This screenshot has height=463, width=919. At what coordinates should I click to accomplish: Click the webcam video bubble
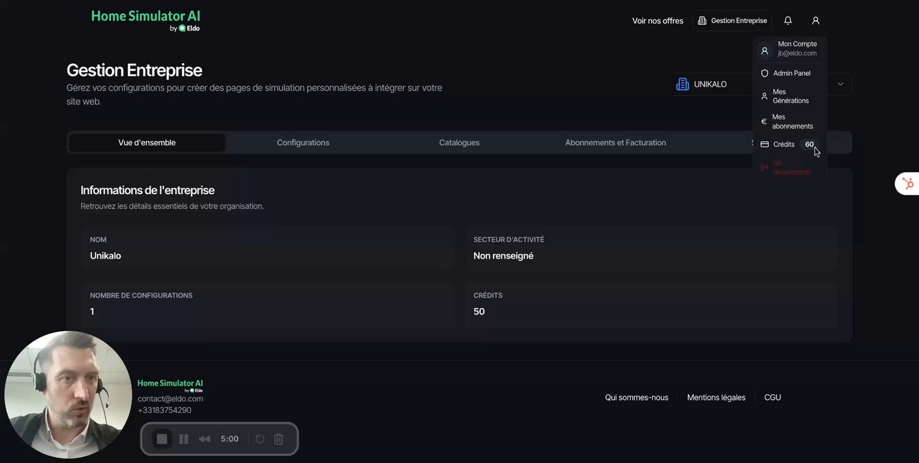coord(68,395)
